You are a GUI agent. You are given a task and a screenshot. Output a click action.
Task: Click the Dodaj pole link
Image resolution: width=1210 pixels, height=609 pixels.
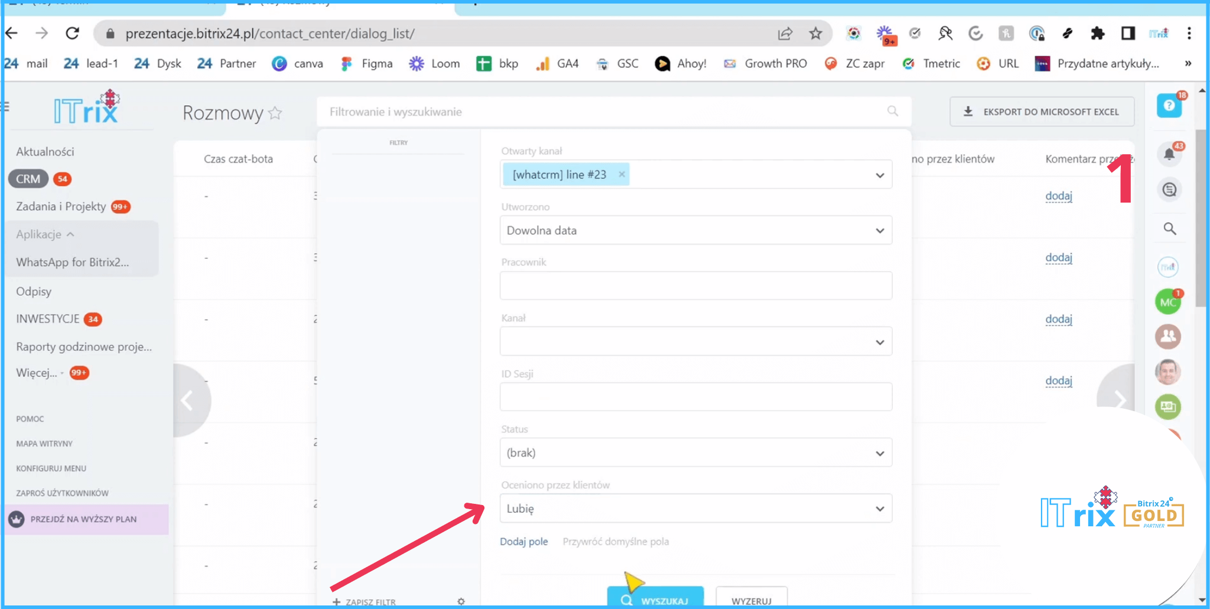[523, 542]
